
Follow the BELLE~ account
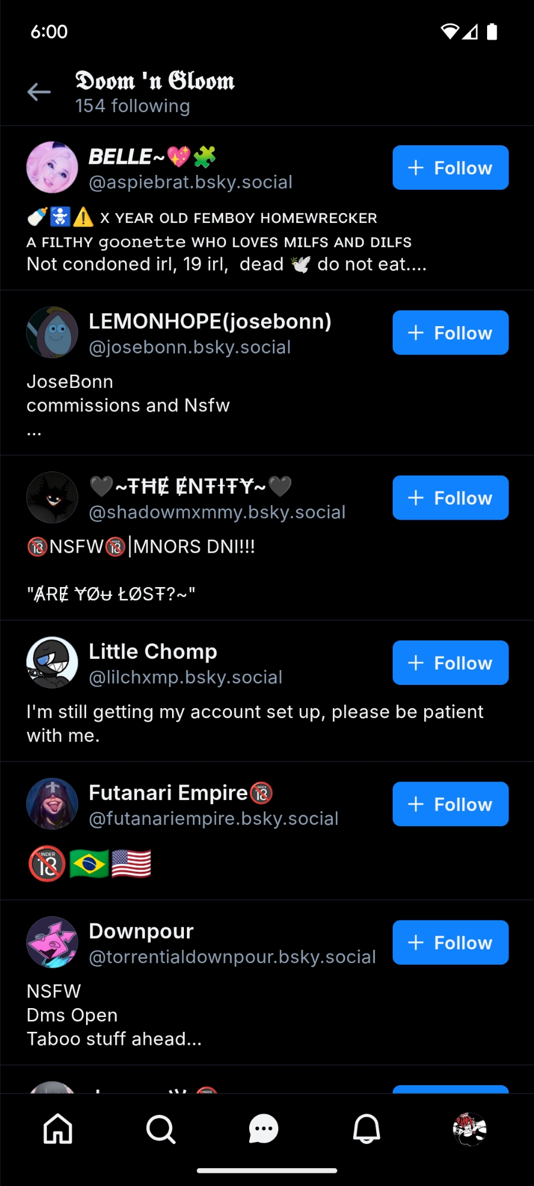450,168
